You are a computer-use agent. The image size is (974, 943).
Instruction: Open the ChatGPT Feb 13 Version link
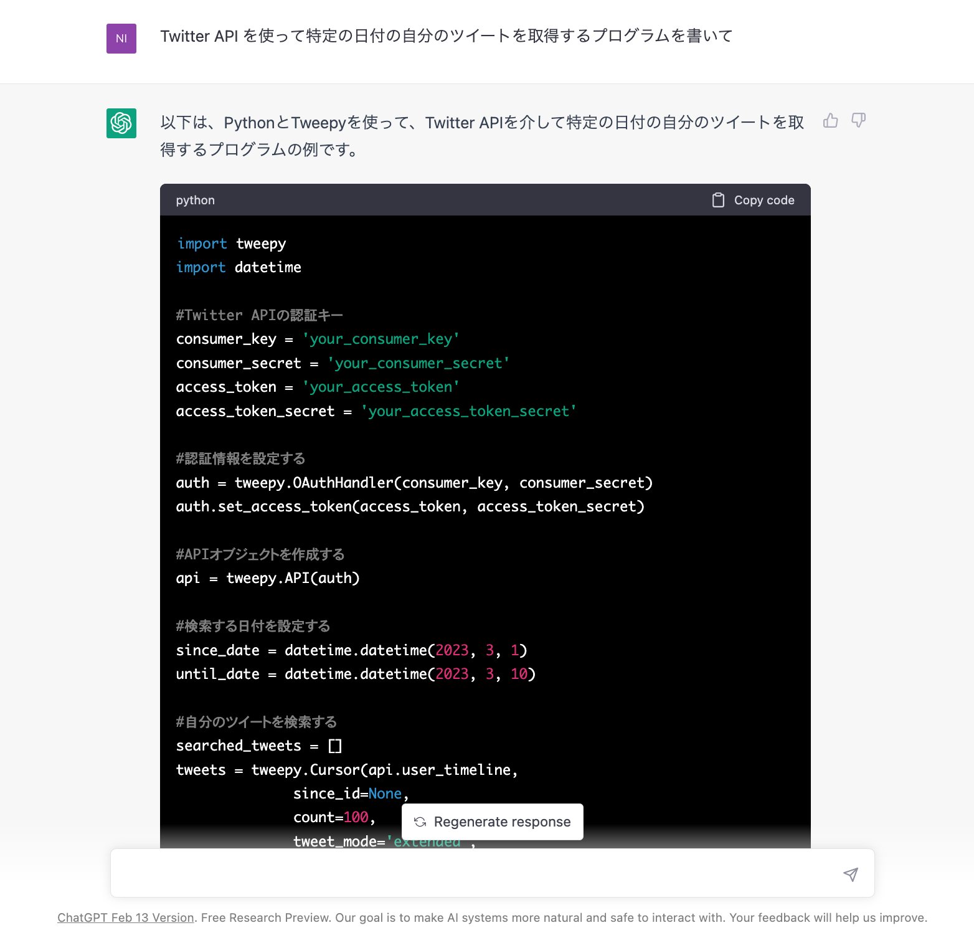(x=126, y=917)
